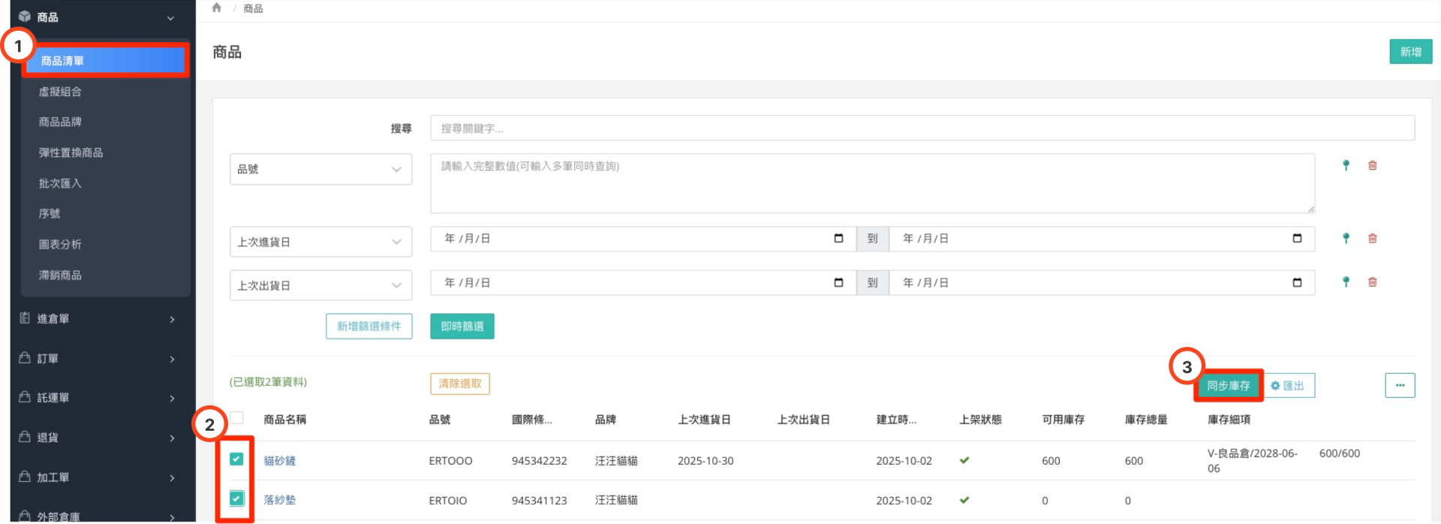Click the home icon in breadcrumb
Viewport: 1441px width, 524px height.
[x=217, y=8]
